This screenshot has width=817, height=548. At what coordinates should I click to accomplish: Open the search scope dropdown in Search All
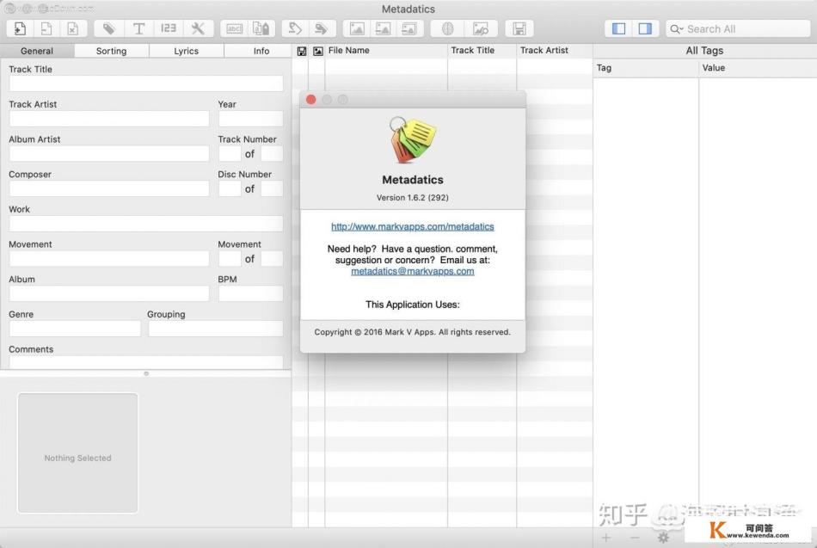click(x=679, y=28)
